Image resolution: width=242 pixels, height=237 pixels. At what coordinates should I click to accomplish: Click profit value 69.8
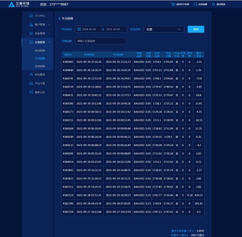pyautogui.click(x=199, y=95)
